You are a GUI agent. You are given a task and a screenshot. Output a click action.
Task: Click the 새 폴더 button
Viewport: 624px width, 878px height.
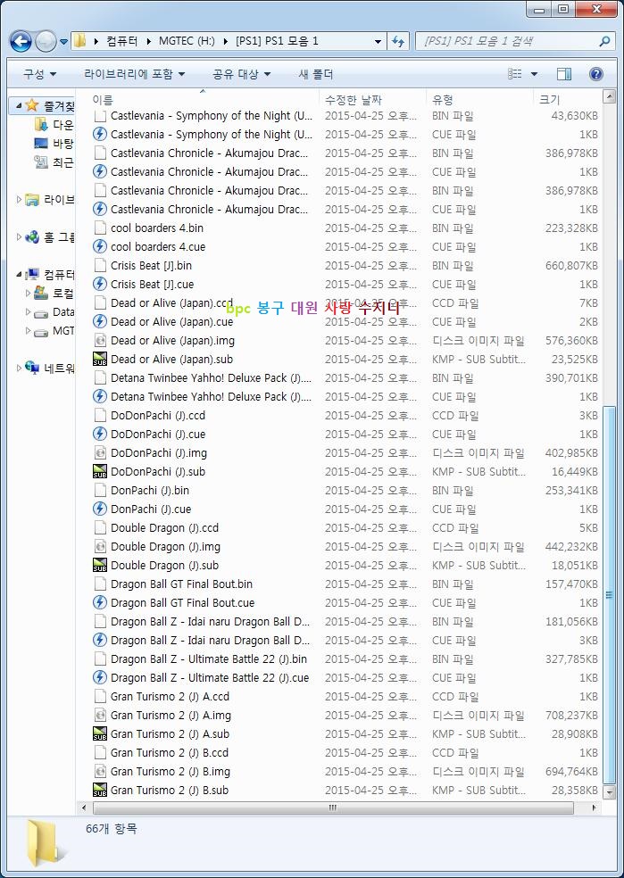click(316, 74)
